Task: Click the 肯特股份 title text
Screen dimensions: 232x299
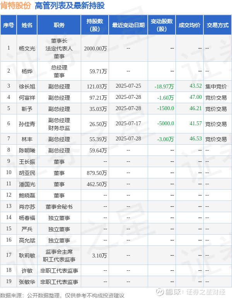Action: point(15,5)
